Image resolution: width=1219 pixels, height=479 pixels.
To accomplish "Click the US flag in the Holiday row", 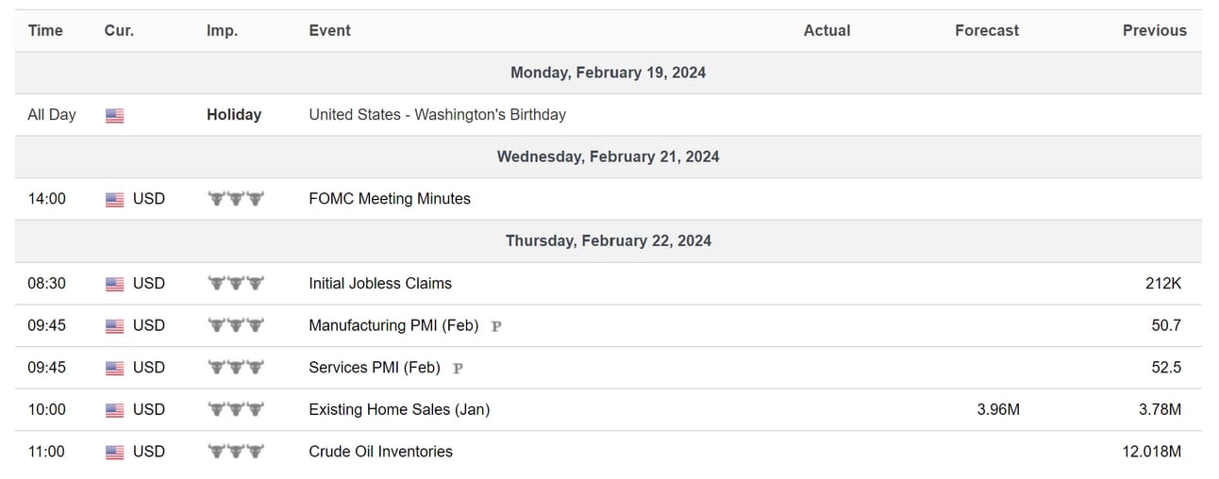I will [114, 115].
